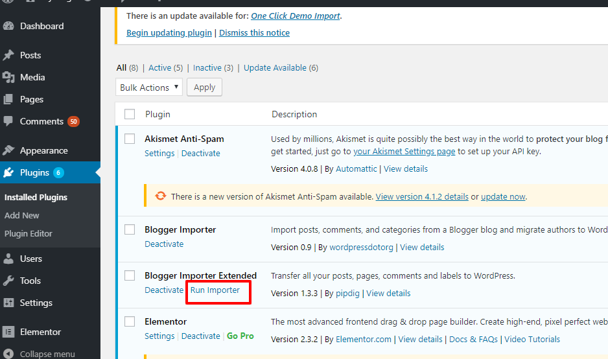Click View version 4.1.2 details link
Screen dimensions: 608x359
(422, 196)
